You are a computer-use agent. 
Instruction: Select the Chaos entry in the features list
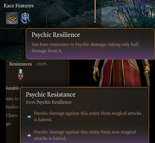tap(12, 115)
